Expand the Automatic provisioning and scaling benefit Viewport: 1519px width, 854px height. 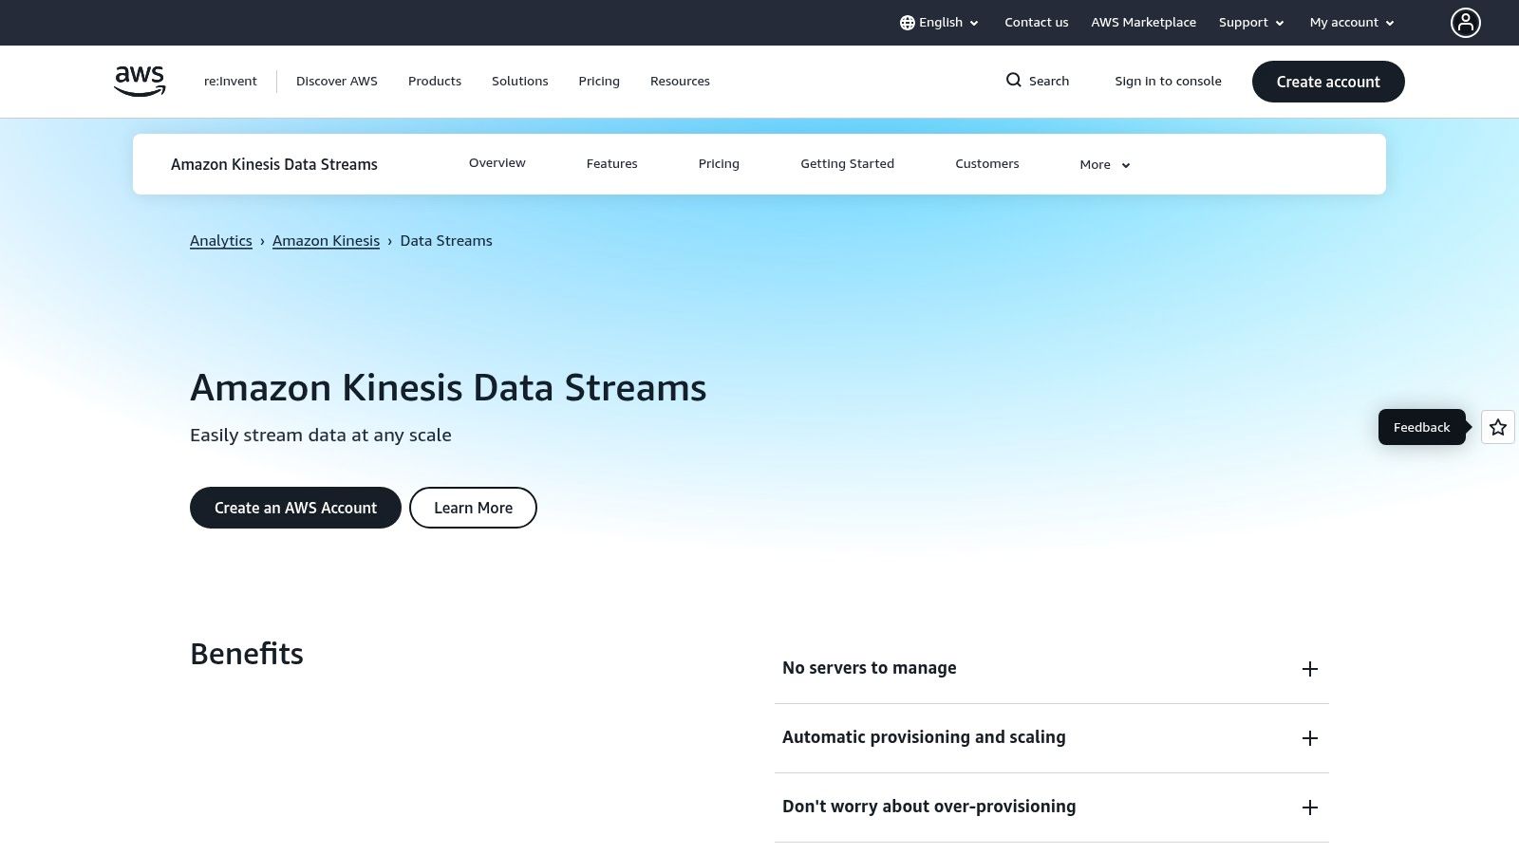(x=1310, y=737)
